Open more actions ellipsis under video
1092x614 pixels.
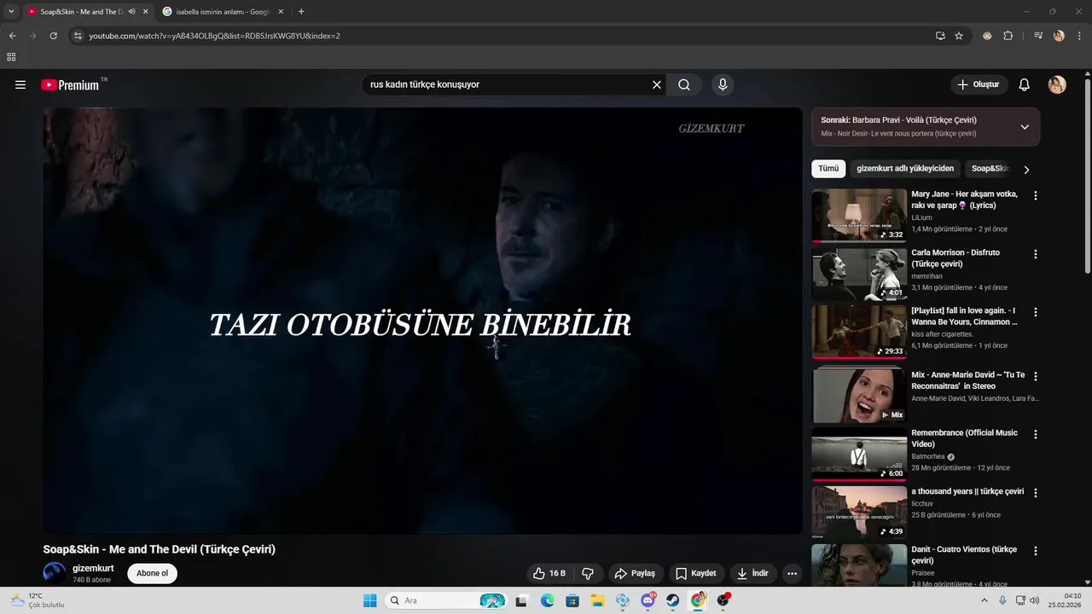tap(792, 573)
